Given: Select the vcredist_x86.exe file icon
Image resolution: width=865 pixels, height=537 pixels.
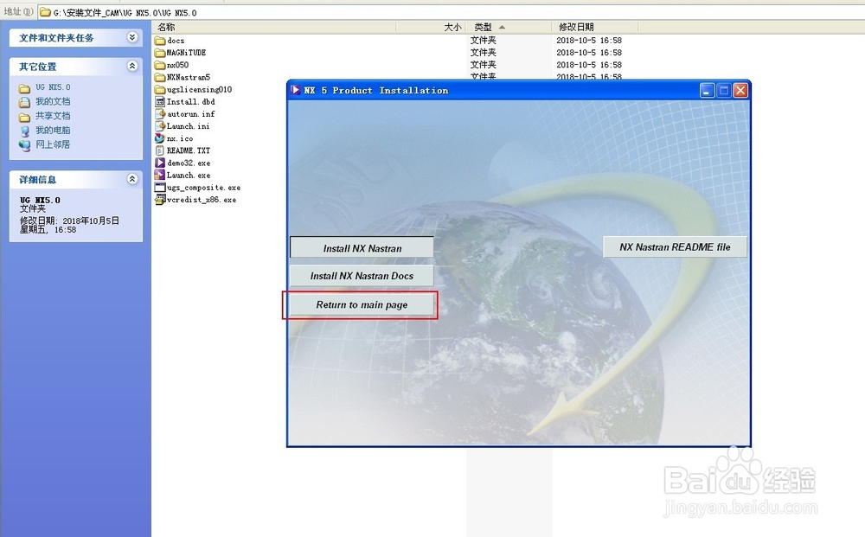Looking at the screenshot, I should (160, 200).
